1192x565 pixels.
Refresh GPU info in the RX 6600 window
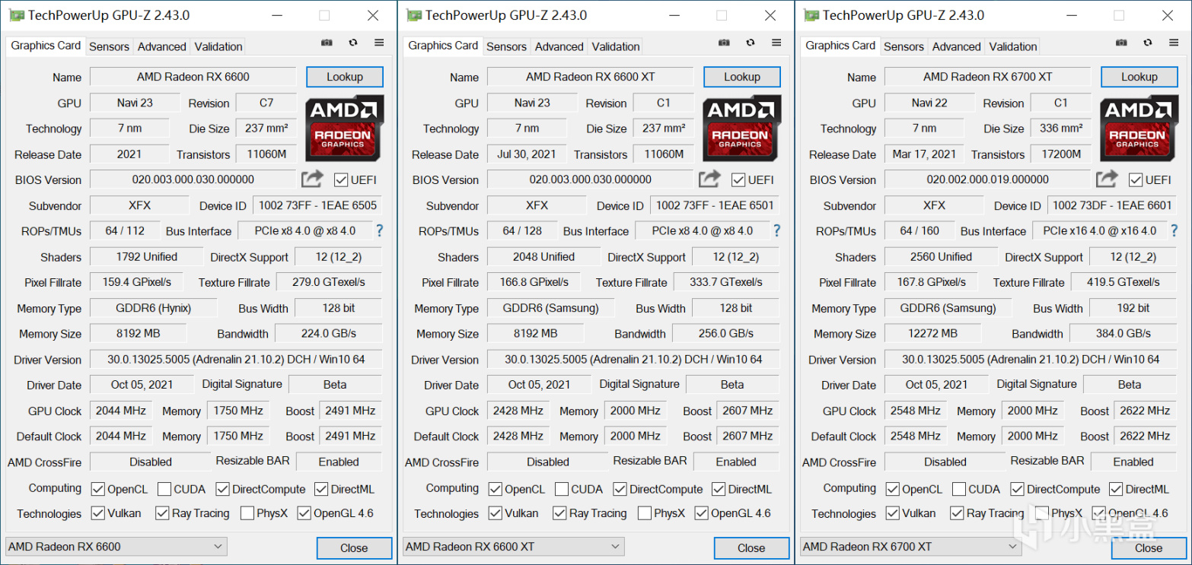(353, 43)
